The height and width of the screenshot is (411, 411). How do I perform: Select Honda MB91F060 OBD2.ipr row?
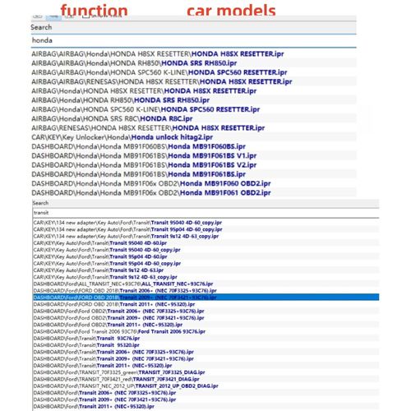[x=194, y=183]
